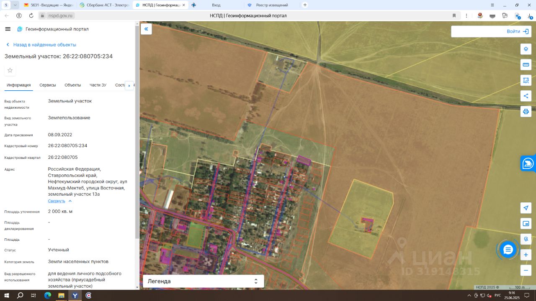Open browser downloads icon
Viewport: 536px width, 301px height.
[530, 15]
